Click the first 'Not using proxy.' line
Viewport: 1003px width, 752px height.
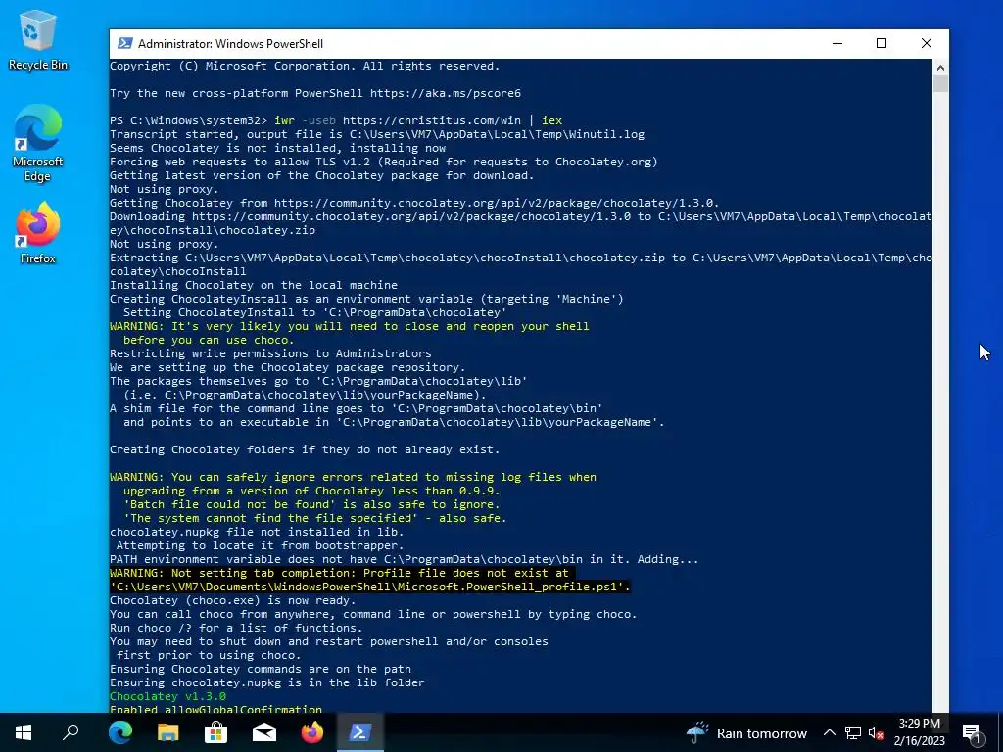[x=164, y=189]
